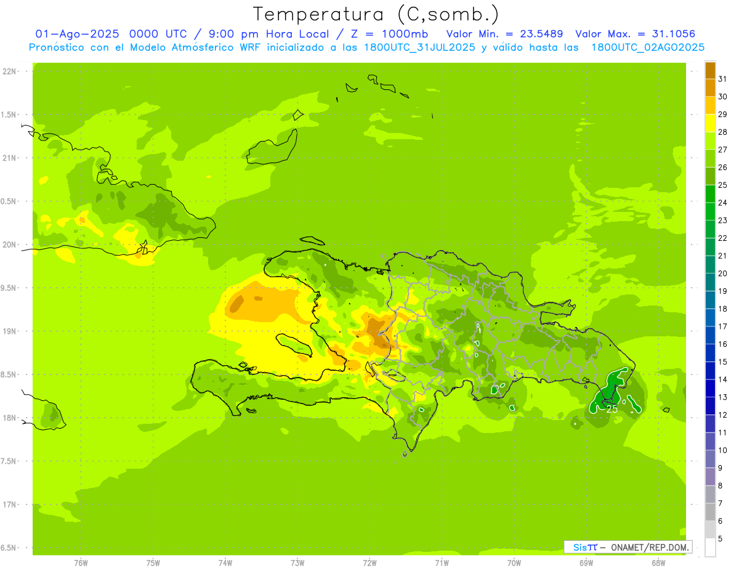739x571 pixels.
Task: Click the '5' legend value label
Action: (x=721, y=539)
